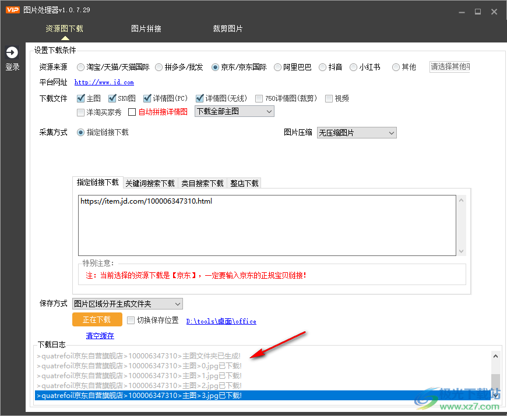507x416 pixels.
Task: Open the 无压缩图片 compression dropdown
Action: pyautogui.click(x=356, y=133)
